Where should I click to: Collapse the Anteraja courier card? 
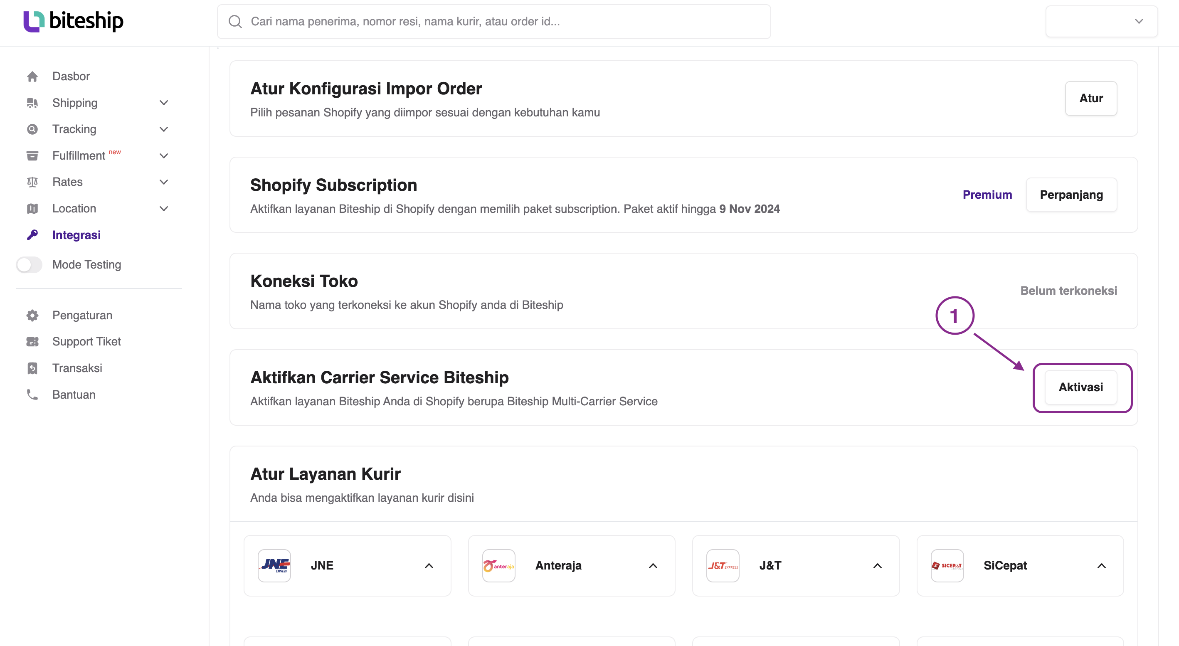653,566
